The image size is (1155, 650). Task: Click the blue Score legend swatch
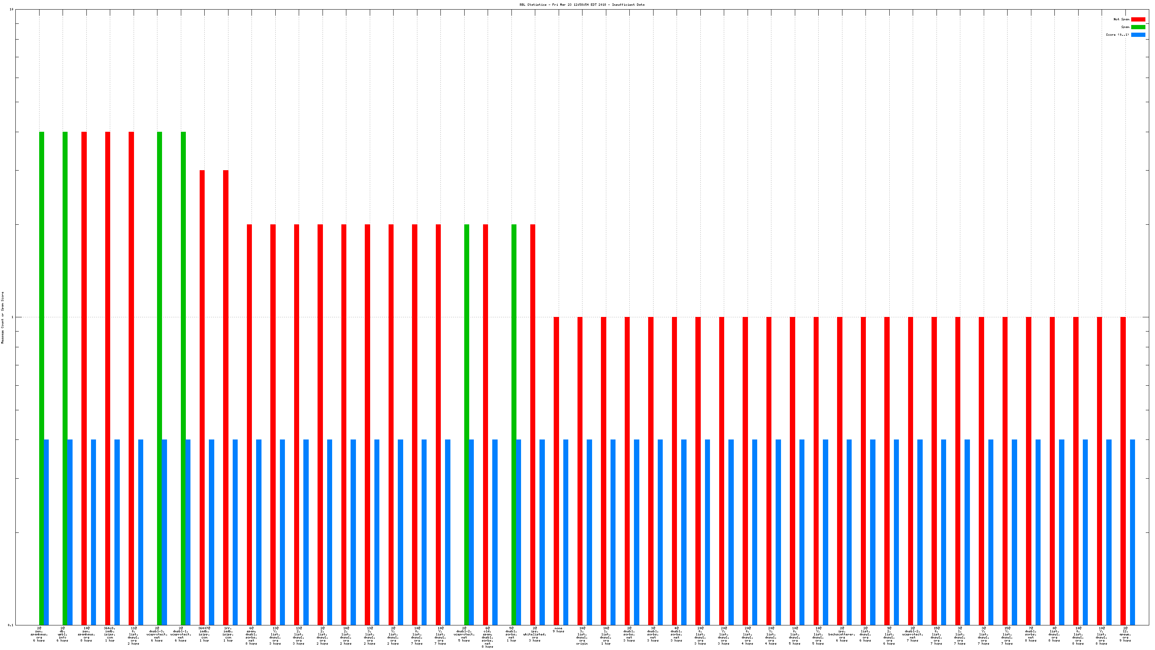pos(1138,35)
